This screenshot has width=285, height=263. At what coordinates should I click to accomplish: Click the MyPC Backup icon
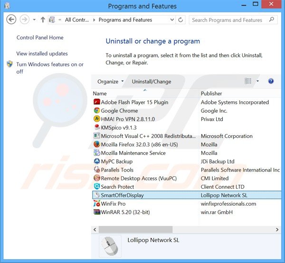coord(97,161)
